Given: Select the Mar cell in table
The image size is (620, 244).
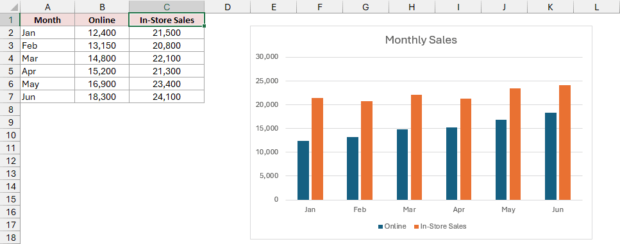Looking at the screenshot, I should pos(47,58).
